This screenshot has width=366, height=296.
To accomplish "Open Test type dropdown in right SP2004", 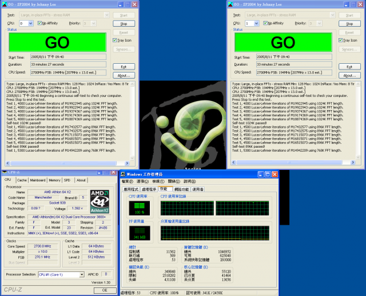I will tap(332, 15).
